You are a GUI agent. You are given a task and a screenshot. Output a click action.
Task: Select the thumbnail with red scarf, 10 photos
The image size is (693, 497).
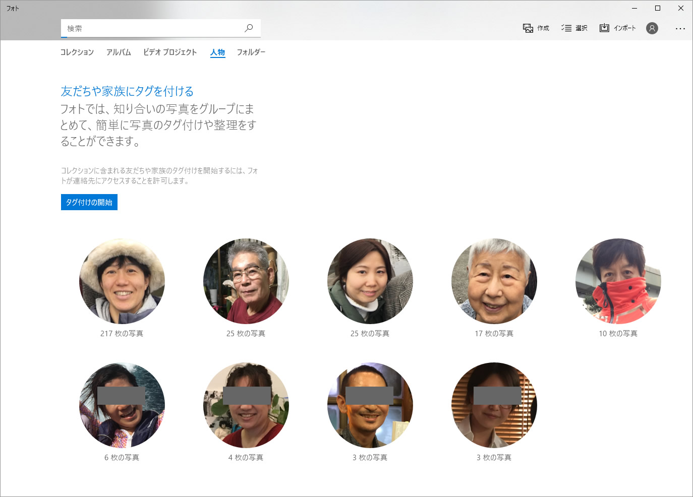(618, 281)
